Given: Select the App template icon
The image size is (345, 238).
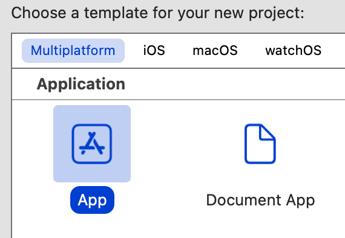Looking at the screenshot, I should (x=92, y=144).
